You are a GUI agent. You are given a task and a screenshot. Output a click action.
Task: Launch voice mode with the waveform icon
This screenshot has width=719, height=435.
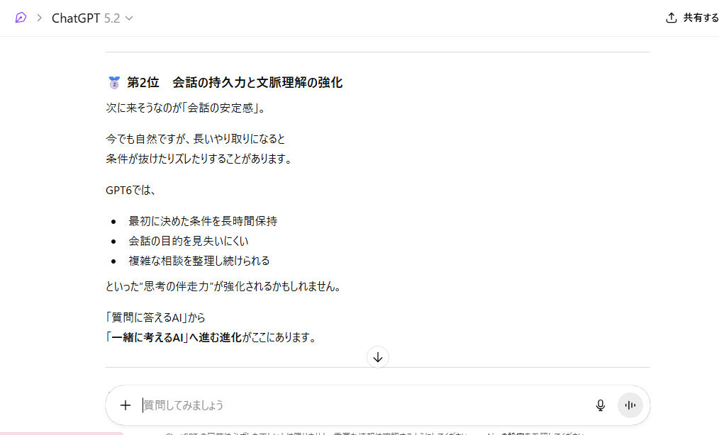click(630, 405)
